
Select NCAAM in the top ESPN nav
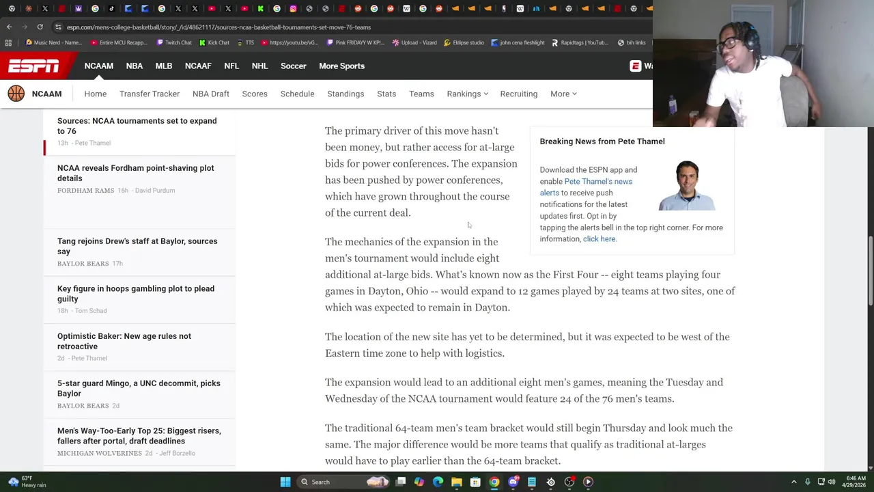pos(99,66)
